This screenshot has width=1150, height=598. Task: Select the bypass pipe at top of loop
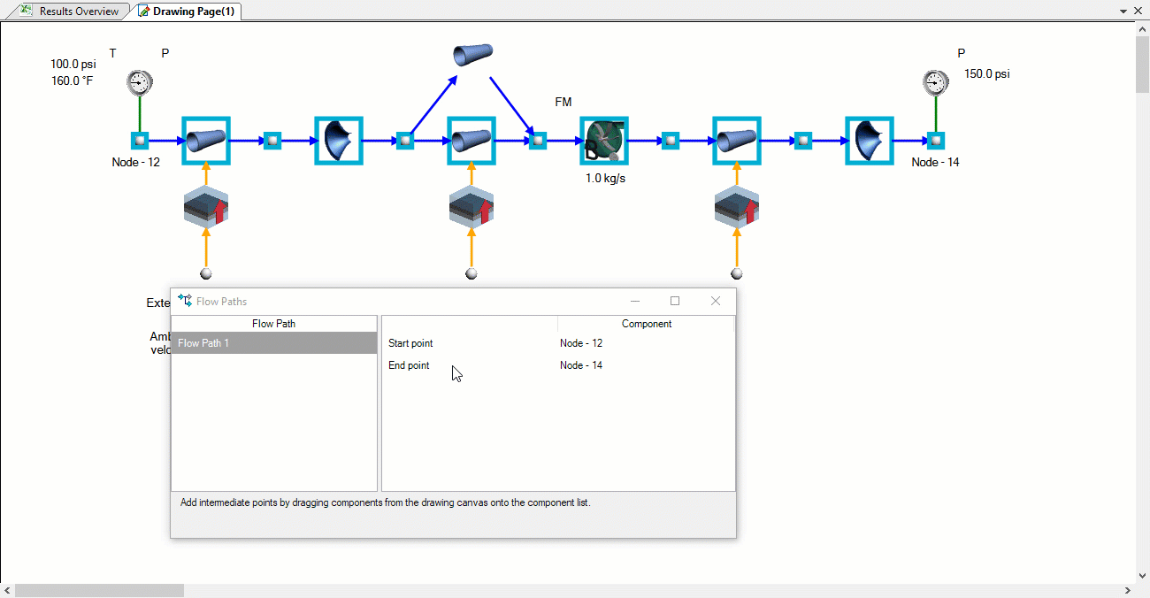click(x=472, y=55)
